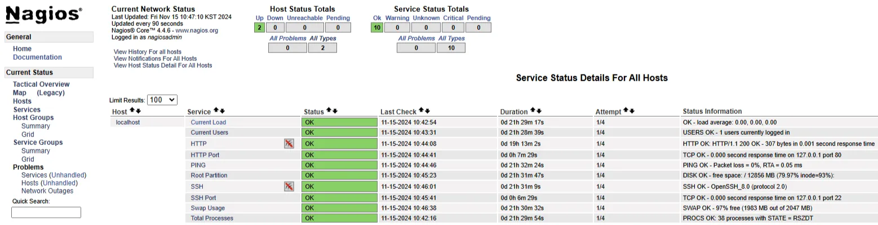Open Grid under Host Groups
878x225 pixels.
pos(28,134)
